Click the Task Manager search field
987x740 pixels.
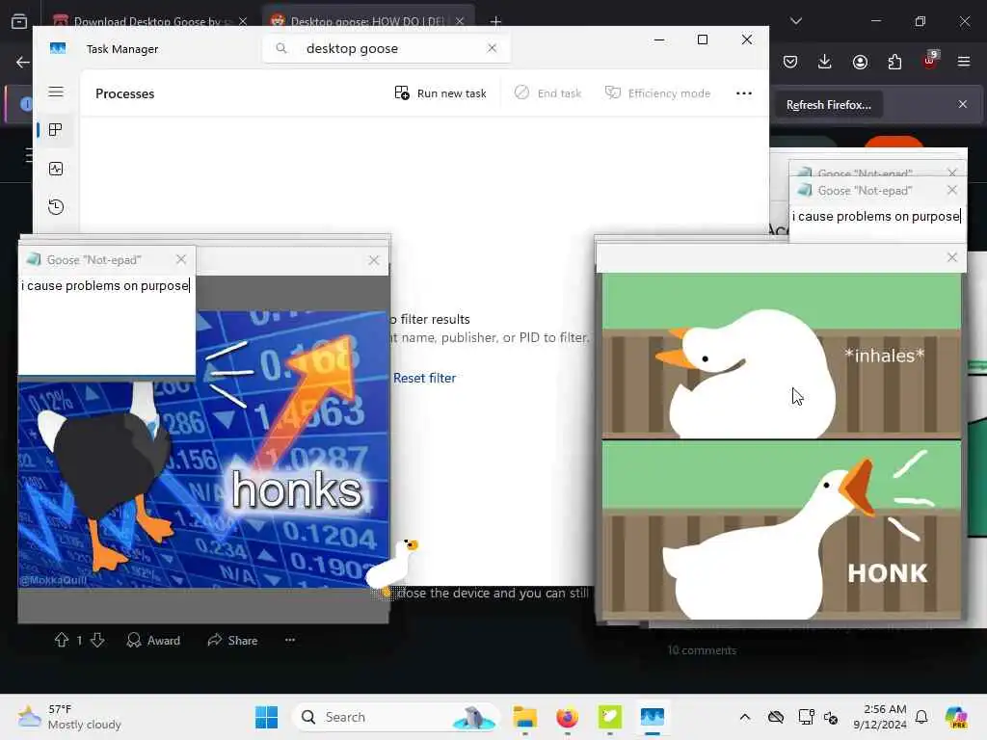pyautogui.click(x=386, y=48)
